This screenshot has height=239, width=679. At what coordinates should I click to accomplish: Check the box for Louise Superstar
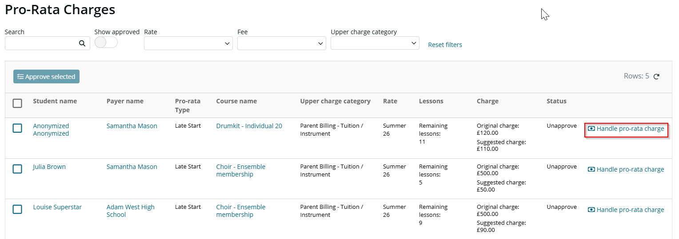point(17,209)
